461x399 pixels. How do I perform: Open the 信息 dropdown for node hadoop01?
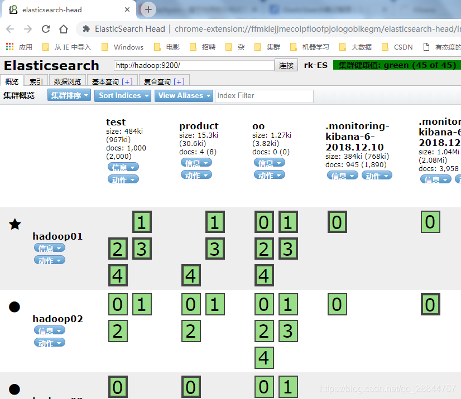point(50,248)
